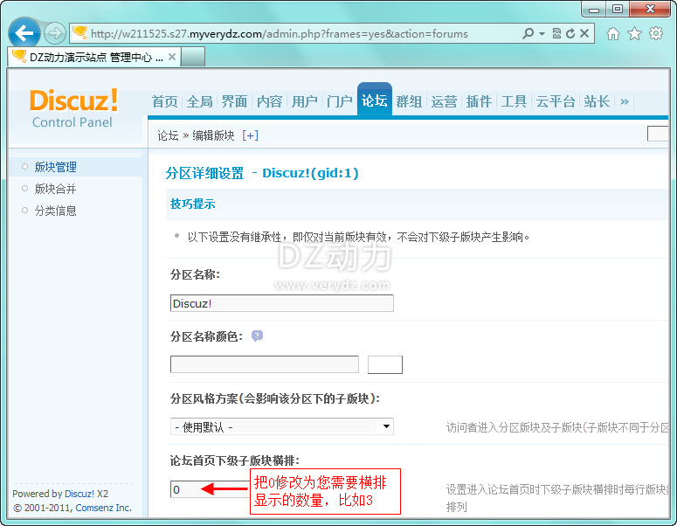Click the Comsenz Inc. footer link

pos(103,508)
